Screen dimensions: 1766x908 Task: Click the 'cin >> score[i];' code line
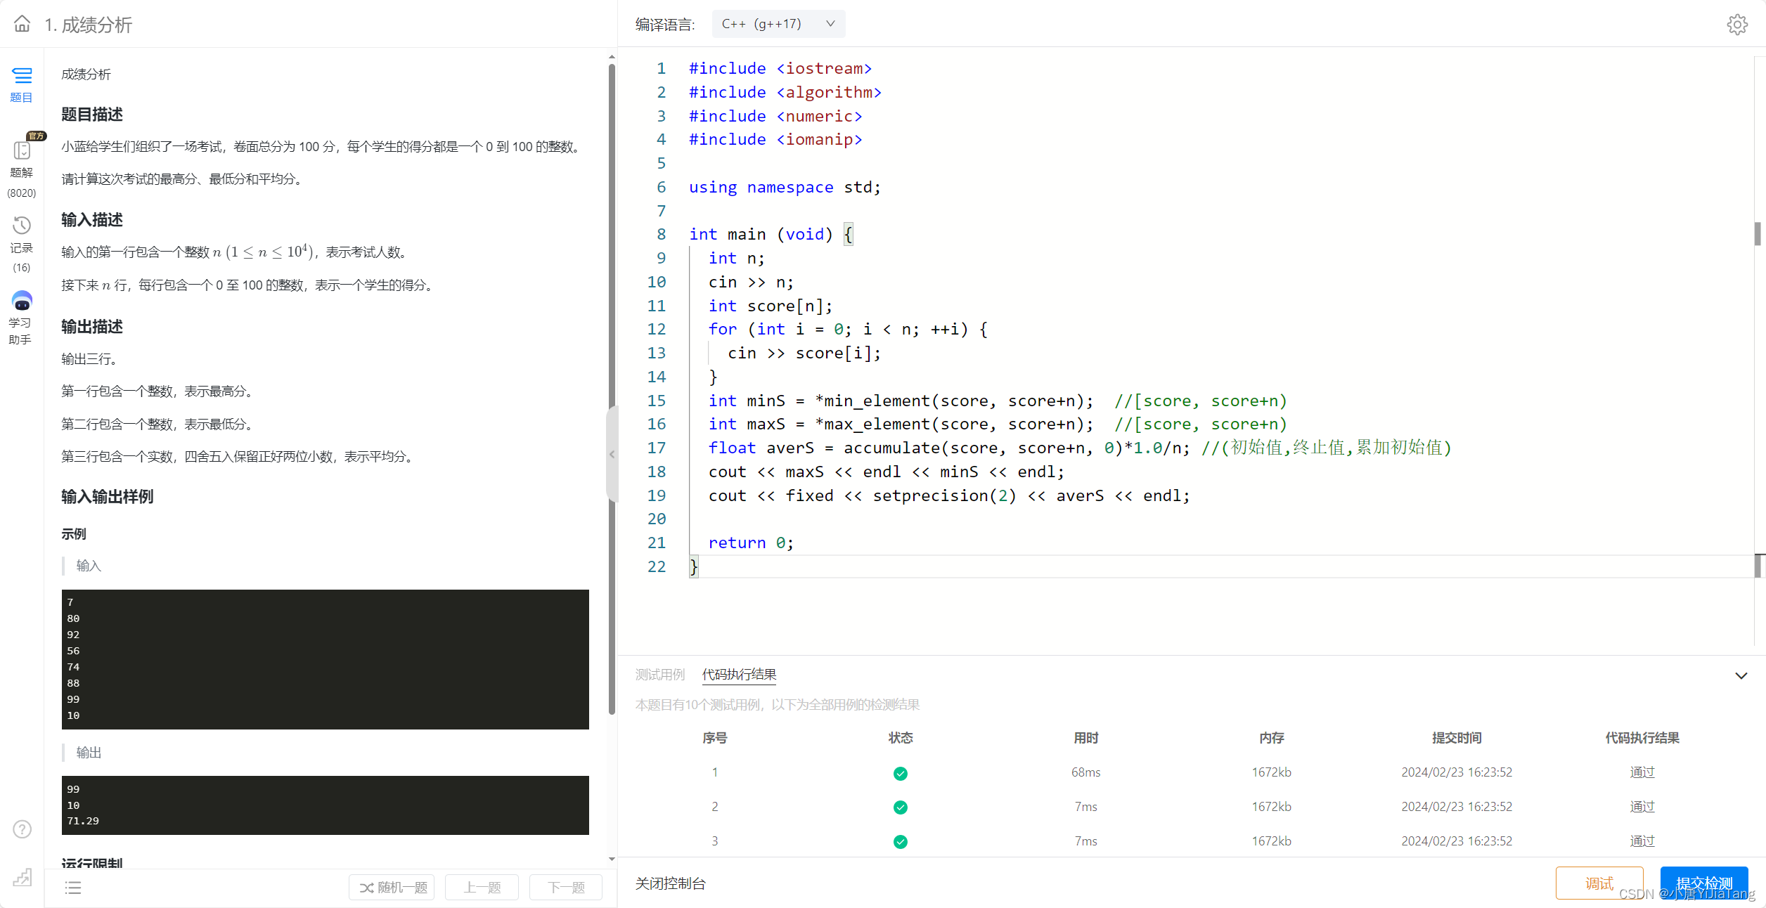click(804, 353)
